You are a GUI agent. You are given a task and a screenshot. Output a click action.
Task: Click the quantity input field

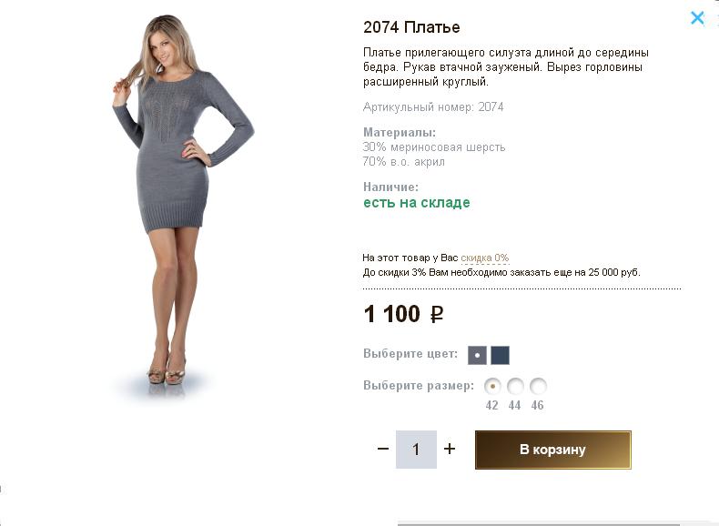[x=416, y=450]
